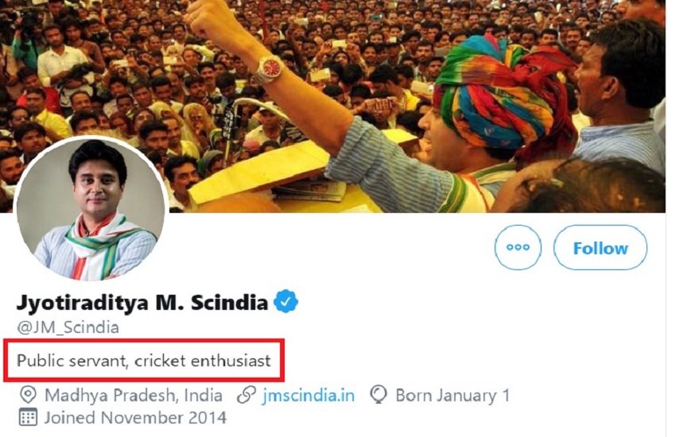The width and height of the screenshot is (676, 437).
Task: Click the bio text Public servant, cricket enthusiast
Action: pyautogui.click(x=144, y=361)
